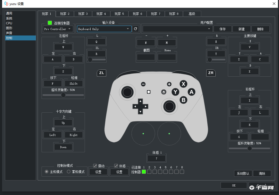This screenshot has height=195, width=279.
Task: Click the D-pad on controller image
Action: pyautogui.click(x=140, y=106)
